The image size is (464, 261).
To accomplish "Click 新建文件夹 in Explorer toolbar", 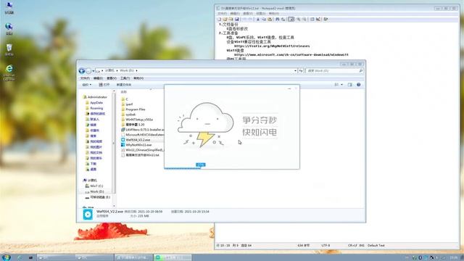I will [x=124, y=85].
